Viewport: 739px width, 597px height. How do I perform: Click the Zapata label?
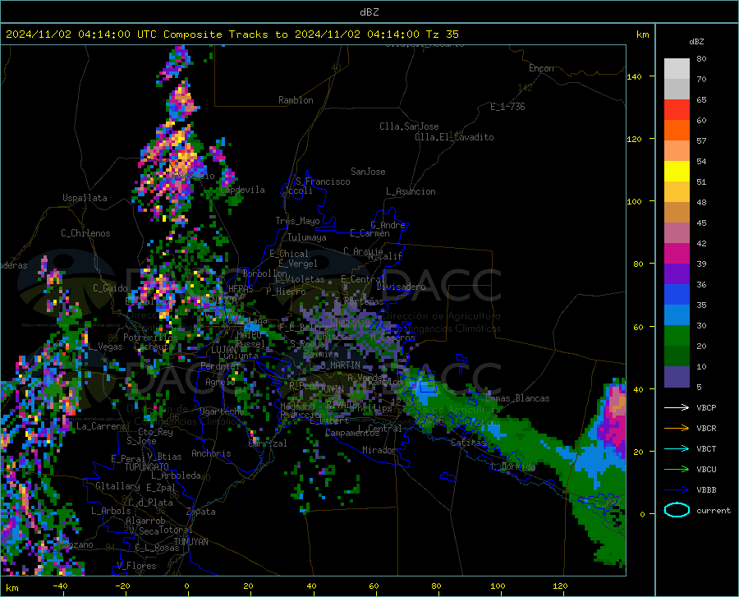point(201,512)
